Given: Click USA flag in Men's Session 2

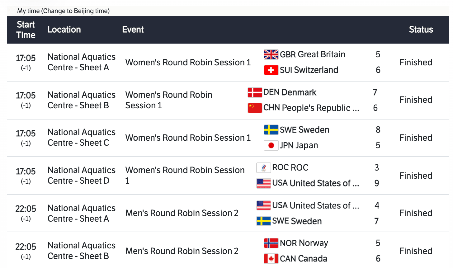Looking at the screenshot, I should [x=263, y=206].
